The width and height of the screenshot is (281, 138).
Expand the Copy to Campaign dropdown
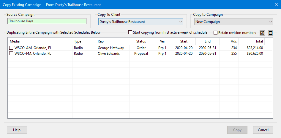pyautogui.click(x=233, y=22)
